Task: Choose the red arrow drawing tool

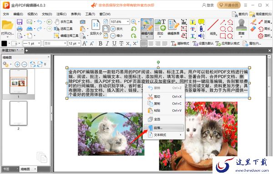Action: [222, 22]
